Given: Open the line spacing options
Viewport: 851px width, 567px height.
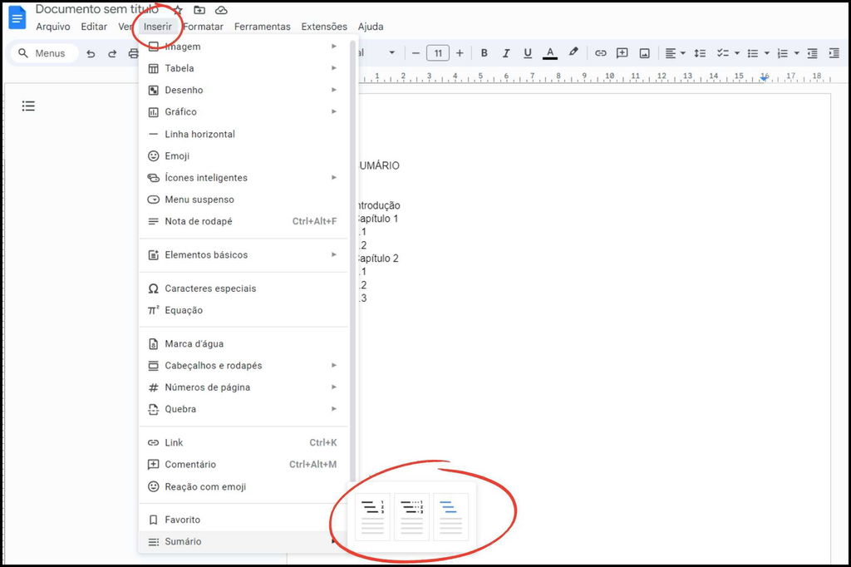Looking at the screenshot, I should point(700,52).
